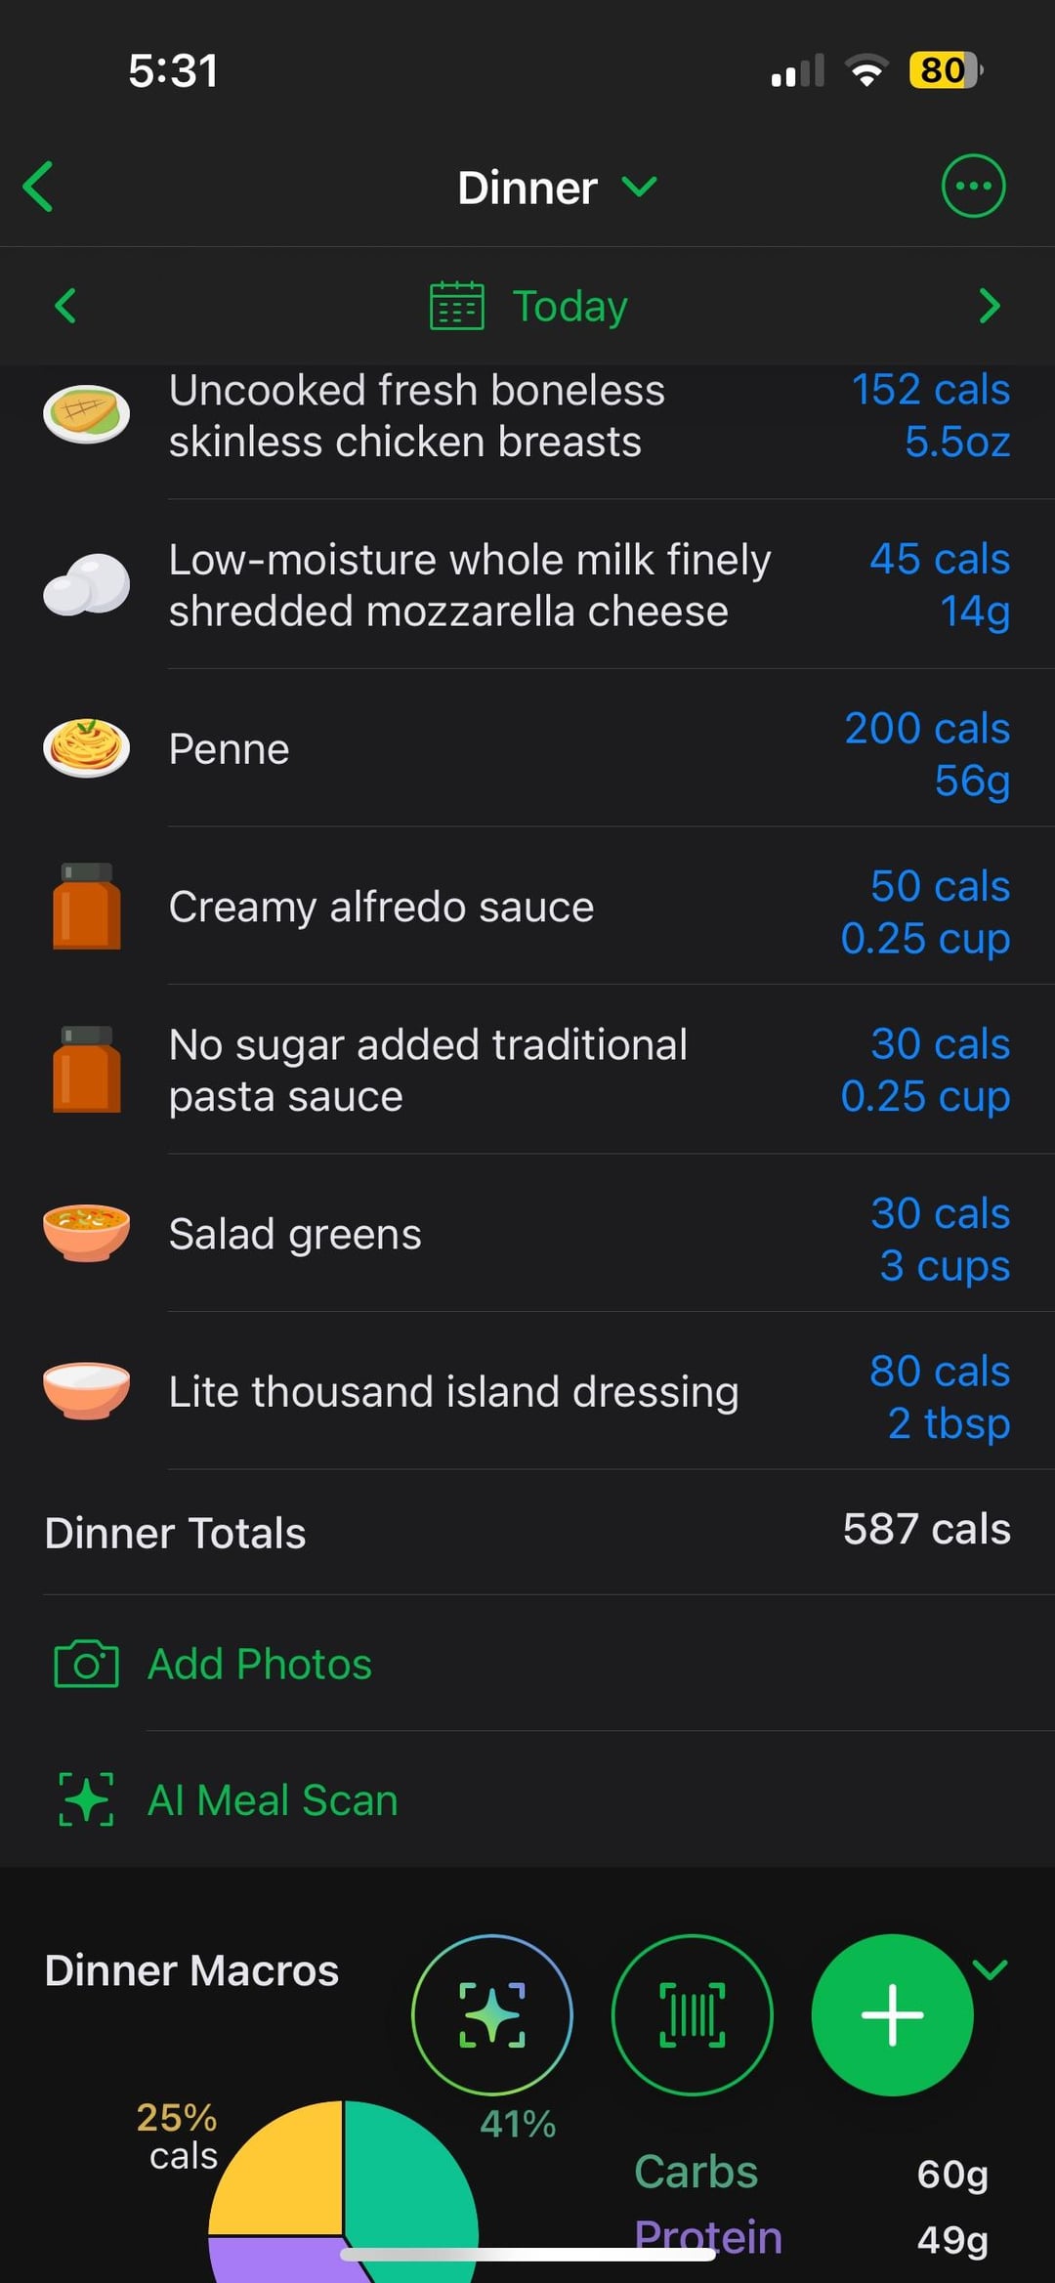Open the three-dot more options menu

point(973,186)
